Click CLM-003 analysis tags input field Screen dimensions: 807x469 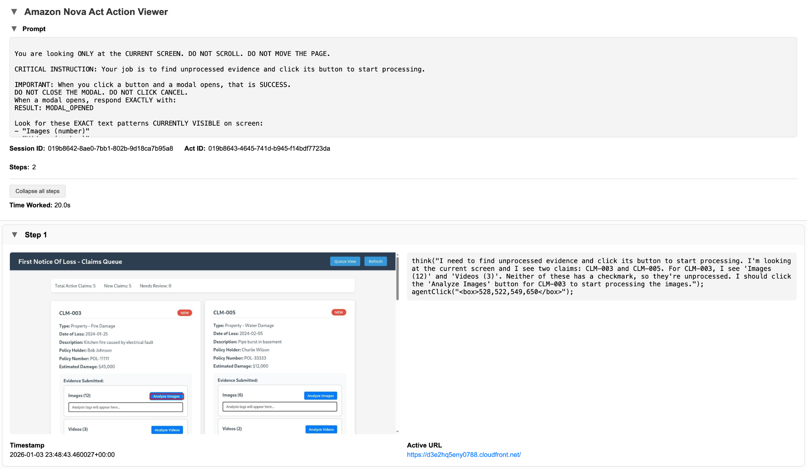tap(126, 407)
